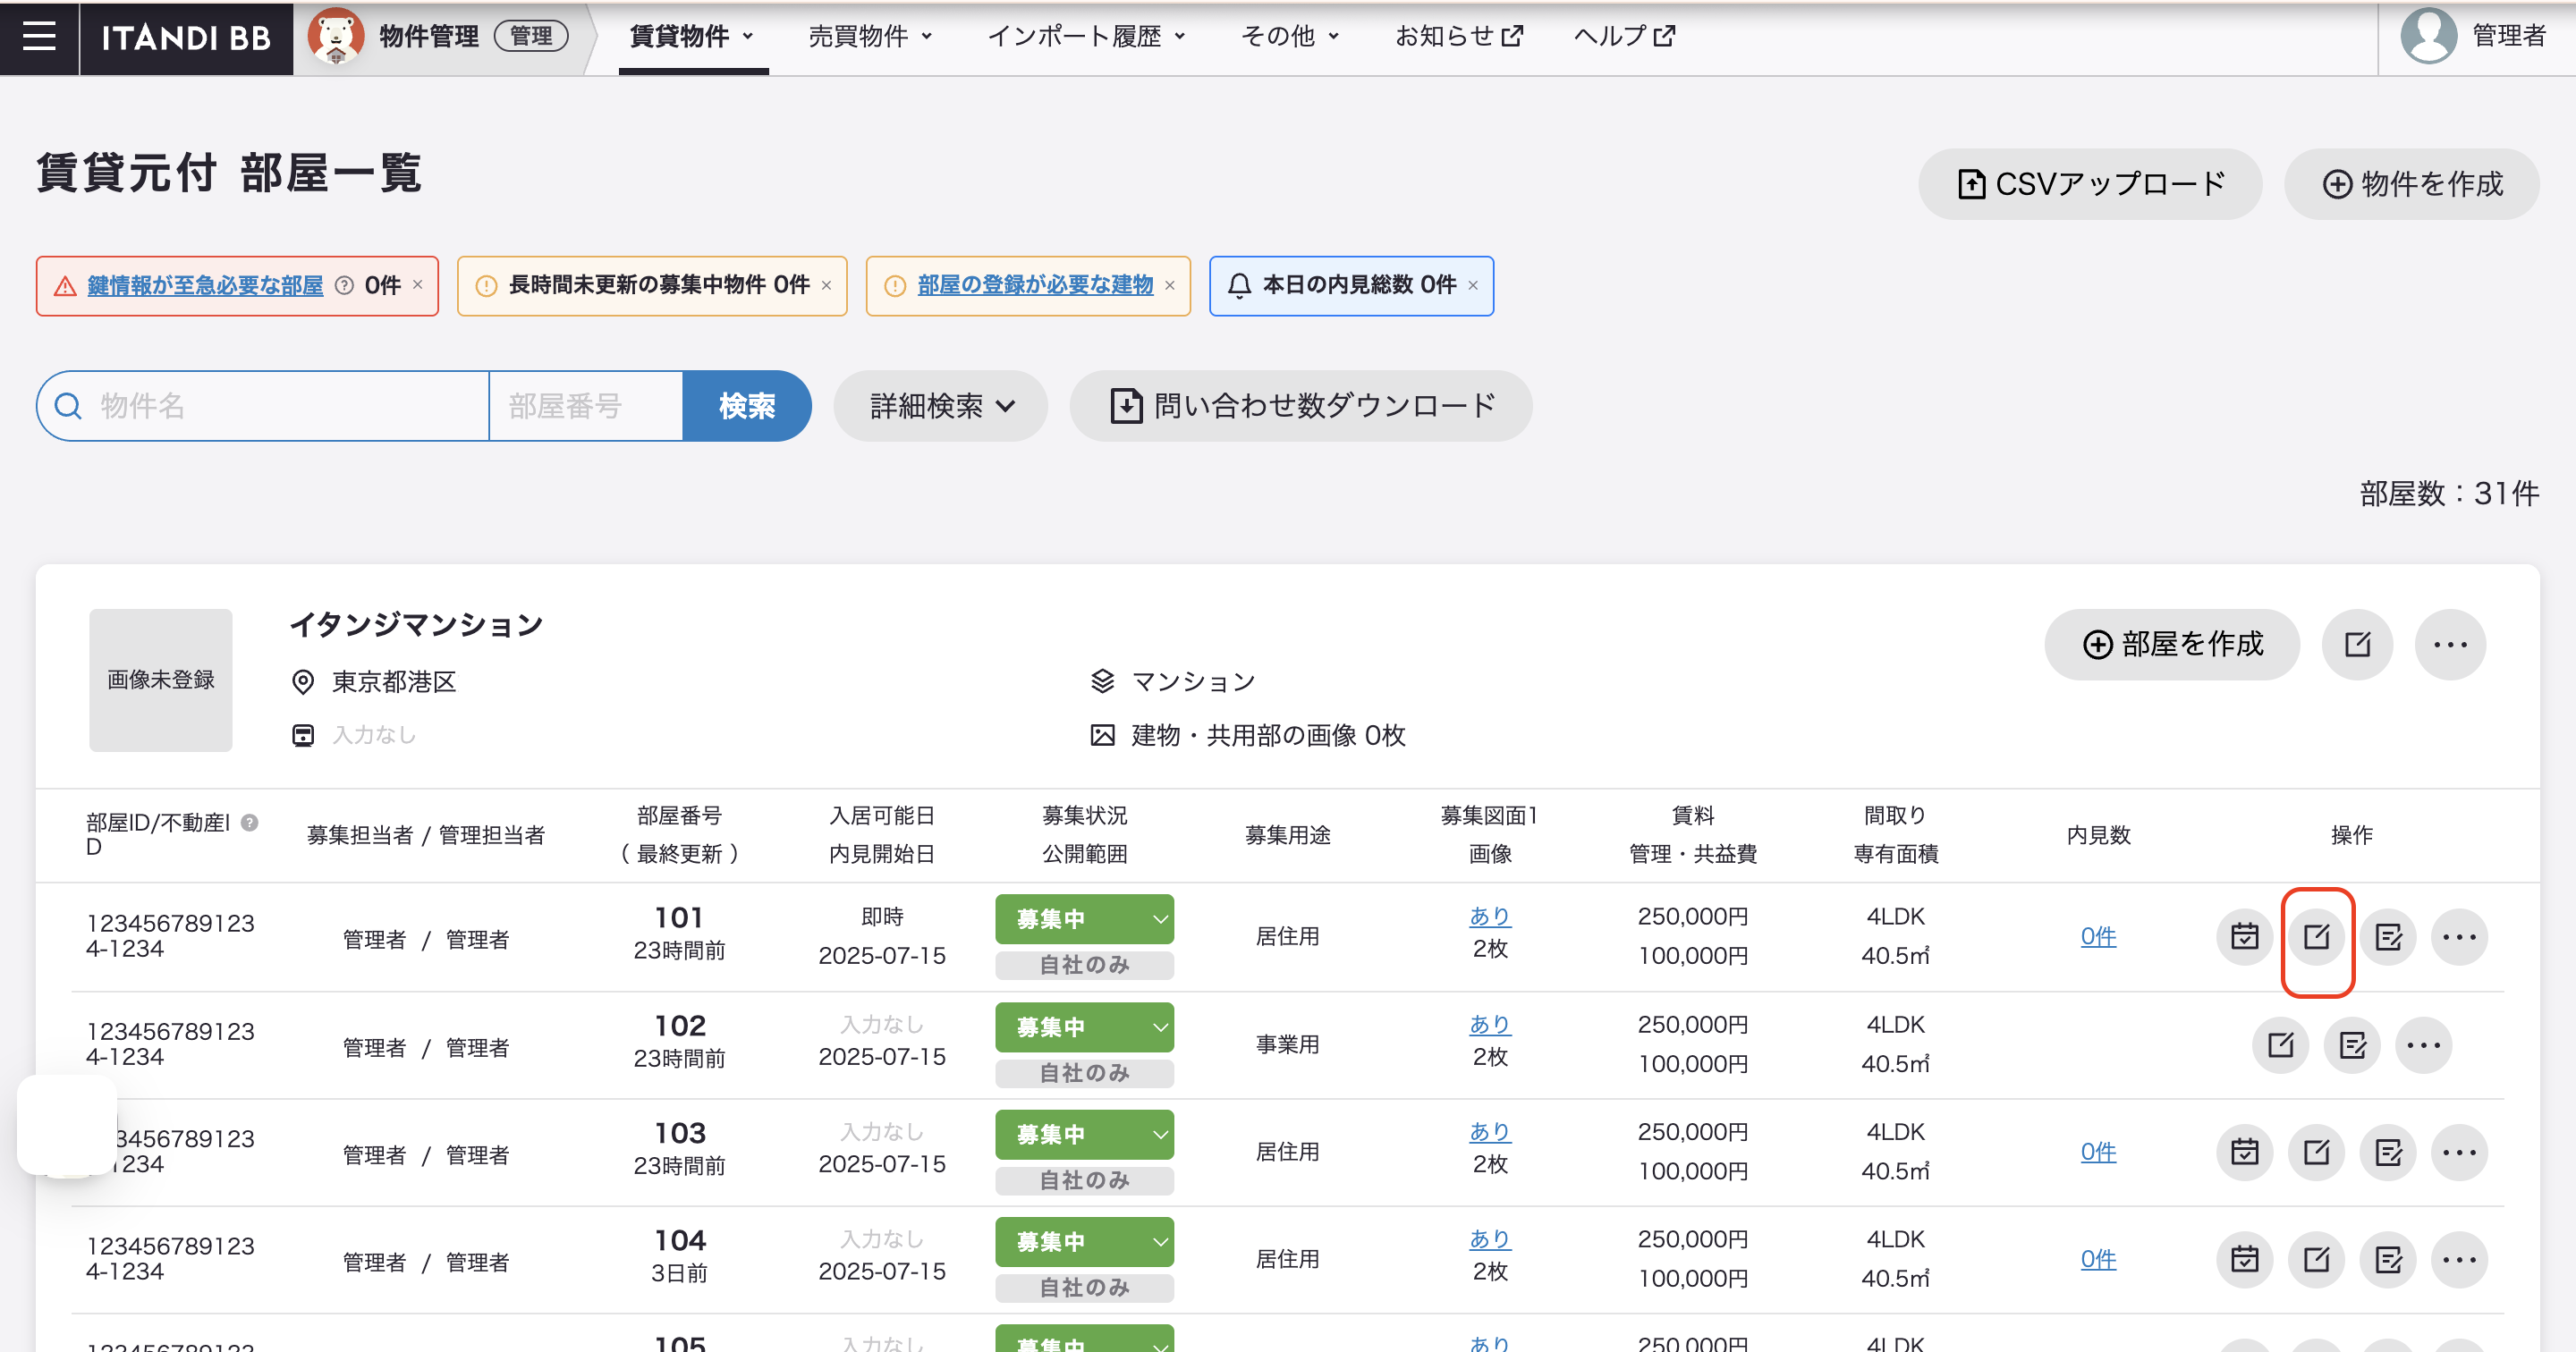Open ヘルプ external link
Viewport: 2576px width, 1352px height.
[1624, 37]
